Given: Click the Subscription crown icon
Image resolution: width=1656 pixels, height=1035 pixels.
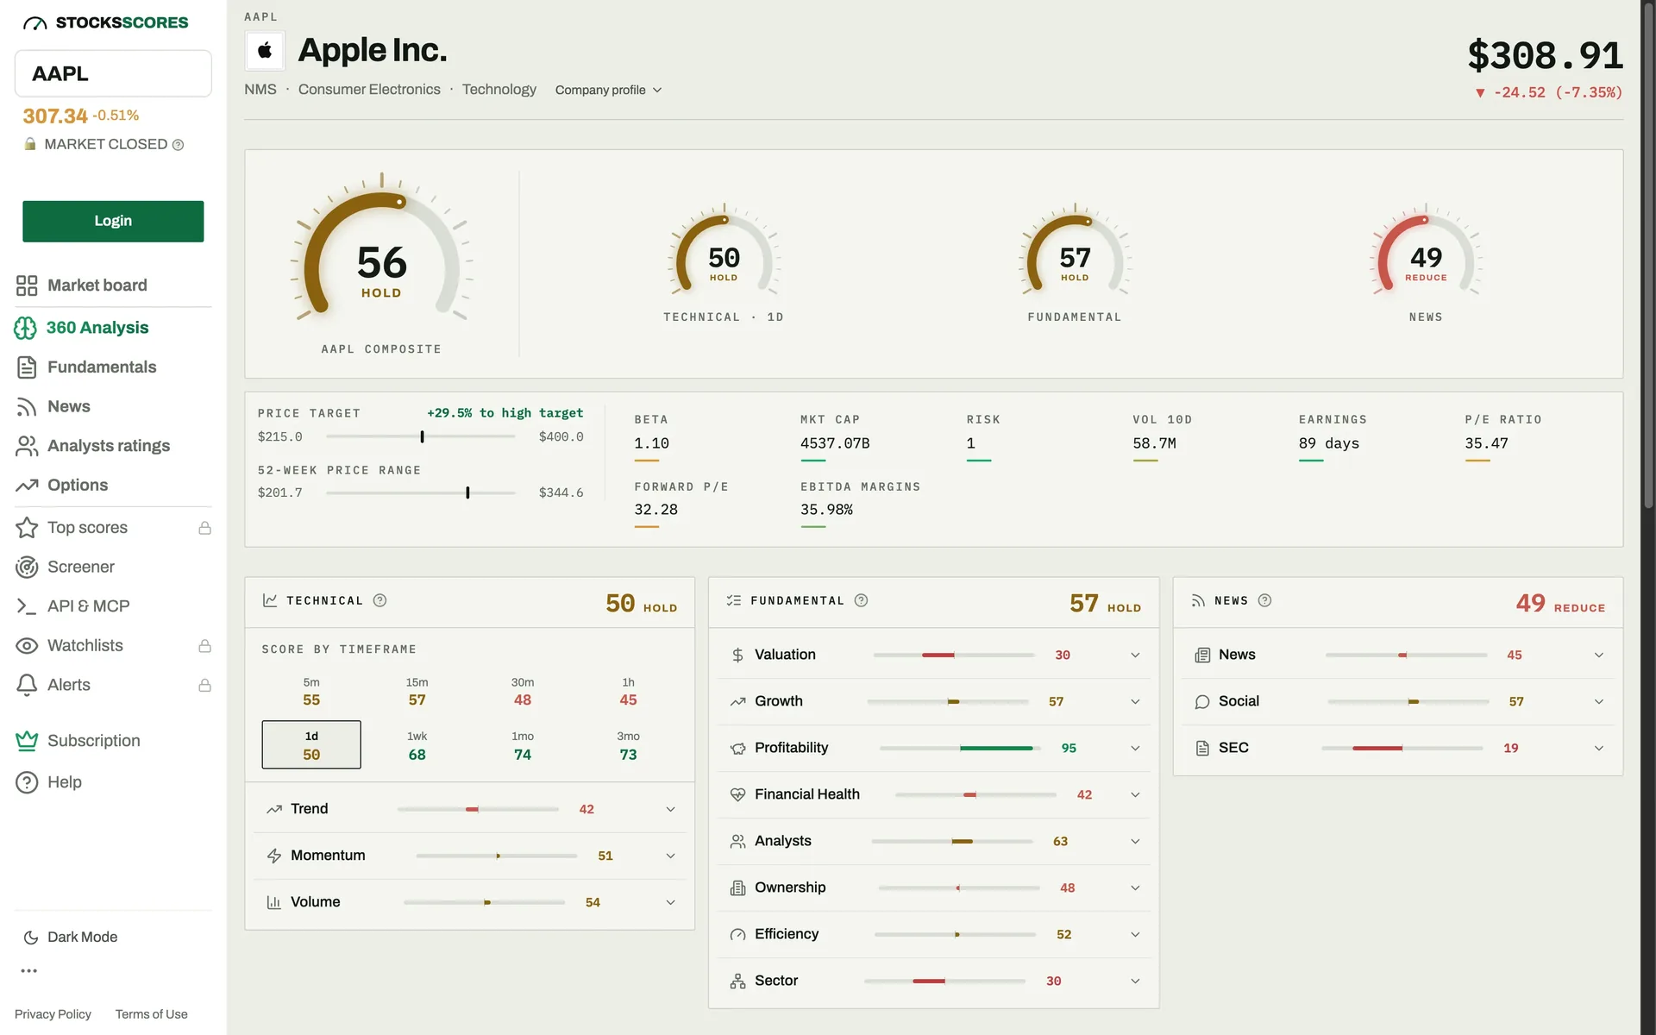Looking at the screenshot, I should click(x=27, y=741).
